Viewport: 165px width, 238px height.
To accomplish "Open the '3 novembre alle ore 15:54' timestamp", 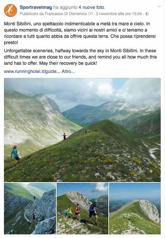I will coord(119,14).
